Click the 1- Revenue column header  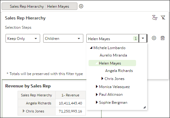click(x=70, y=95)
